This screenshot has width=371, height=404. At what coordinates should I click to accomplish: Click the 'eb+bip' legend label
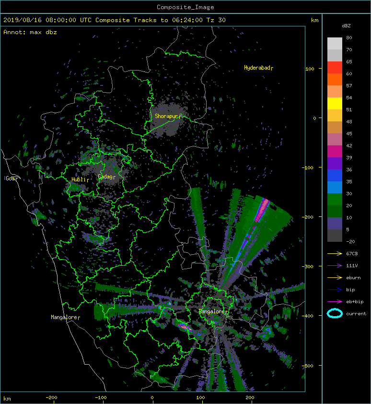click(x=355, y=302)
